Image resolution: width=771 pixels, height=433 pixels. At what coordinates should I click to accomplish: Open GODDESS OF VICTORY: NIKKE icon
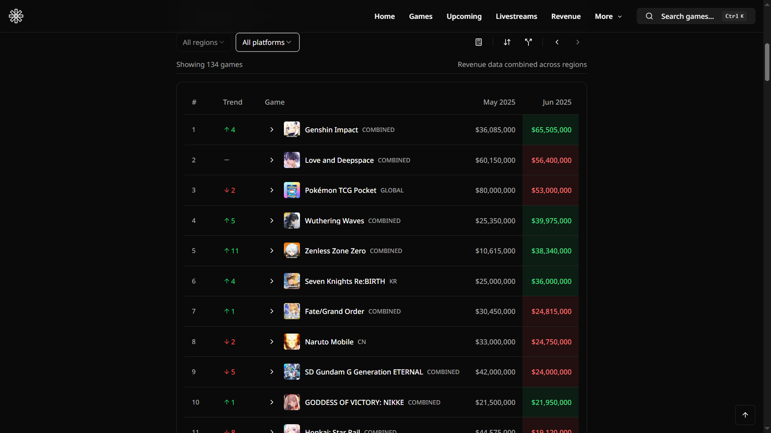pos(292,402)
